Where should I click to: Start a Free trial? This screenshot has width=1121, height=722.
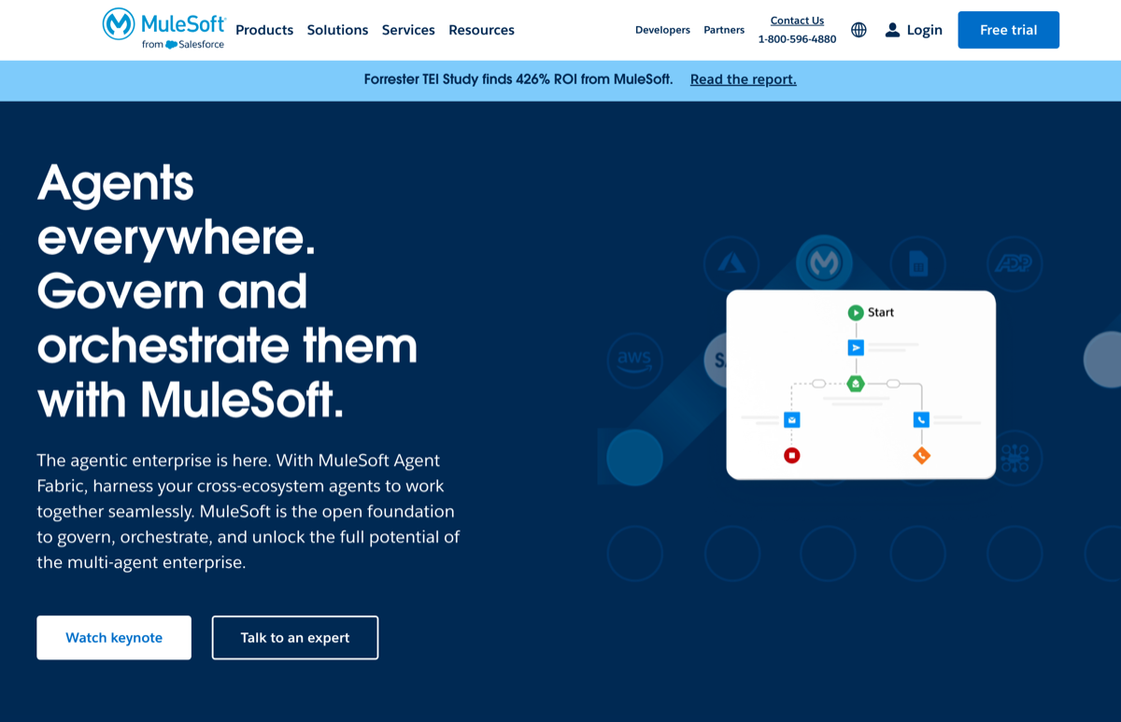1008,29
